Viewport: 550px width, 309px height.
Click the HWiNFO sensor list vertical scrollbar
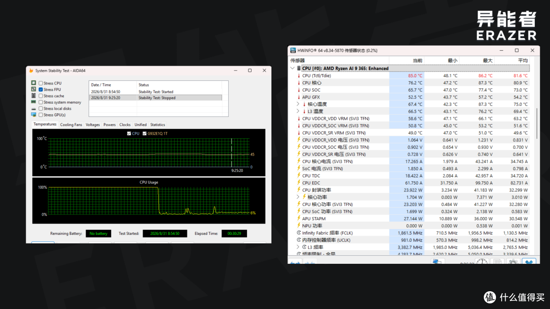click(x=537, y=123)
